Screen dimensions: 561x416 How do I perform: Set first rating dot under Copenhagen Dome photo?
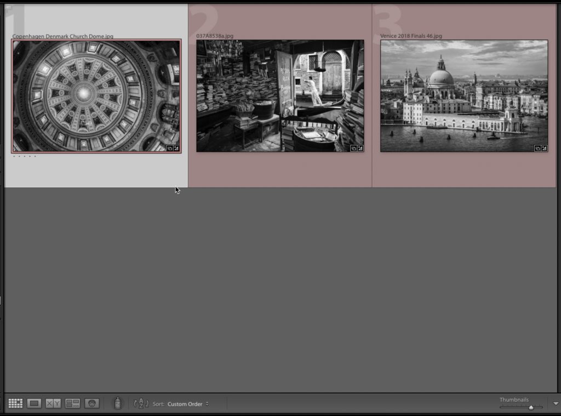[14, 156]
